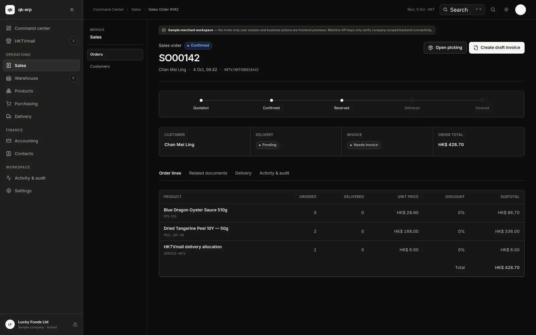The width and height of the screenshot is (536, 335).
Task: Open Command center in the sidebar
Action: (41, 28)
